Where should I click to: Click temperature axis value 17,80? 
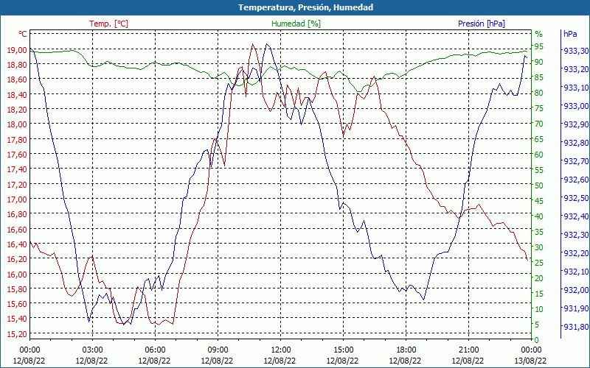point(17,140)
